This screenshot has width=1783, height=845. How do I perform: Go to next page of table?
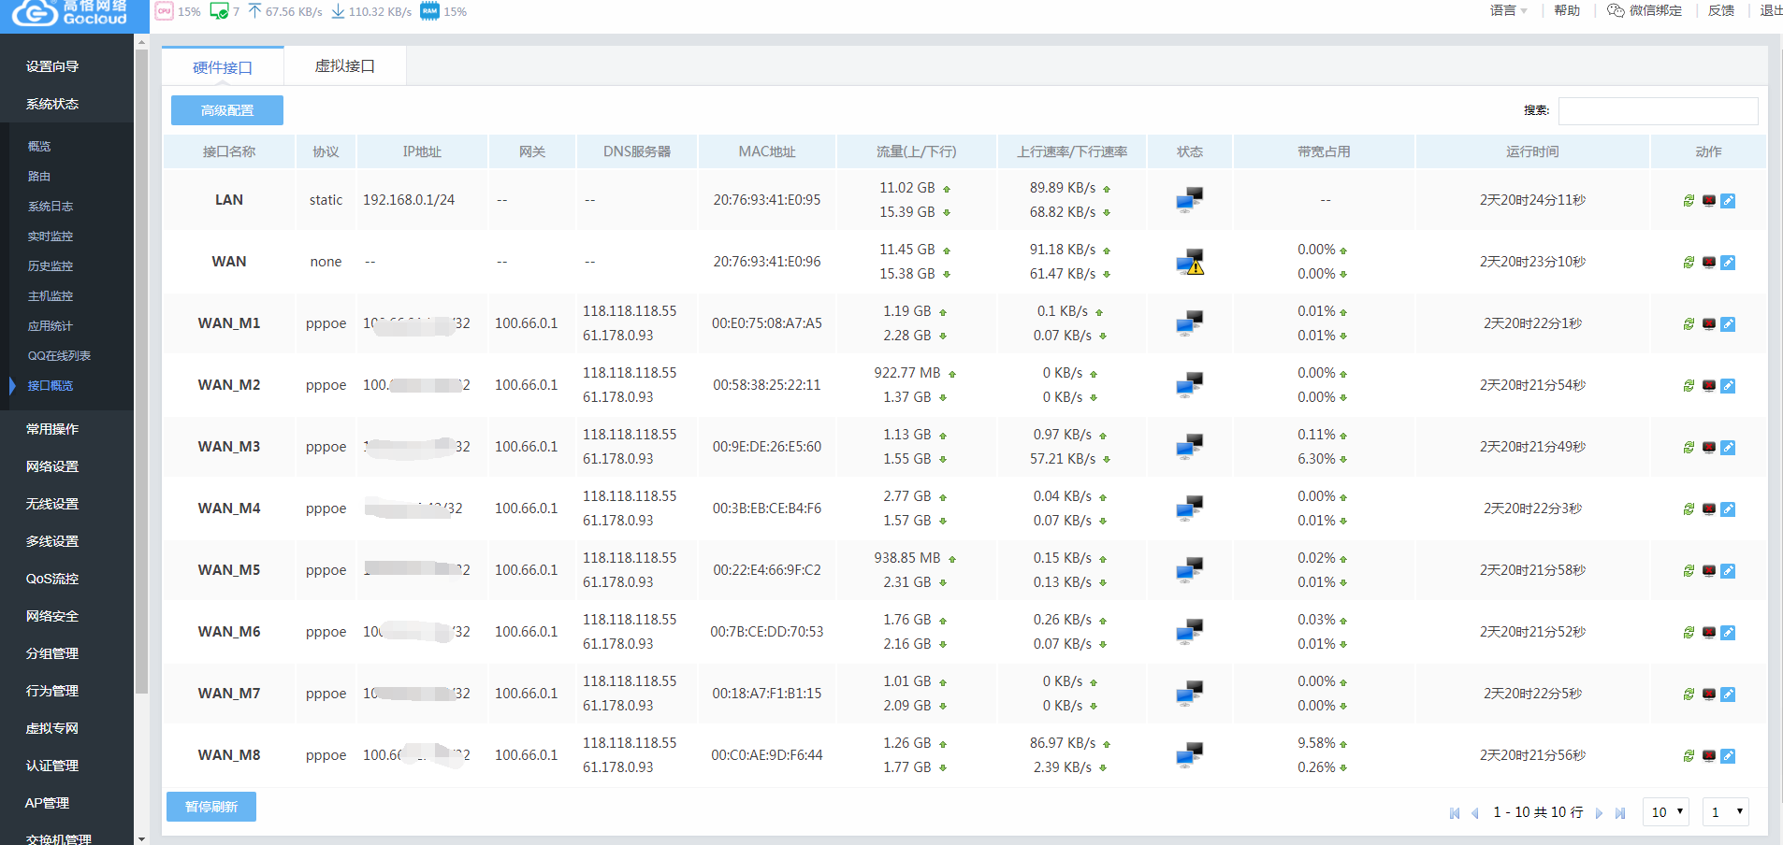point(1599,813)
